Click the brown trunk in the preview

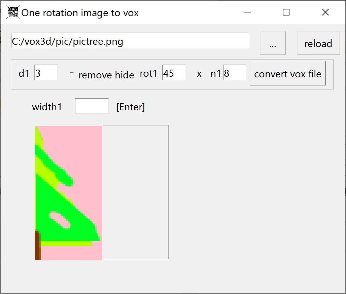point(37,246)
